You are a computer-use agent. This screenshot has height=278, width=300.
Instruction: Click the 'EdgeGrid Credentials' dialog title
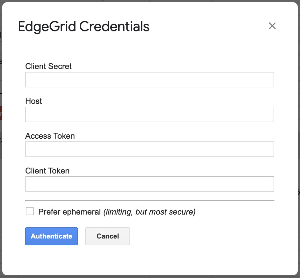tap(84, 26)
